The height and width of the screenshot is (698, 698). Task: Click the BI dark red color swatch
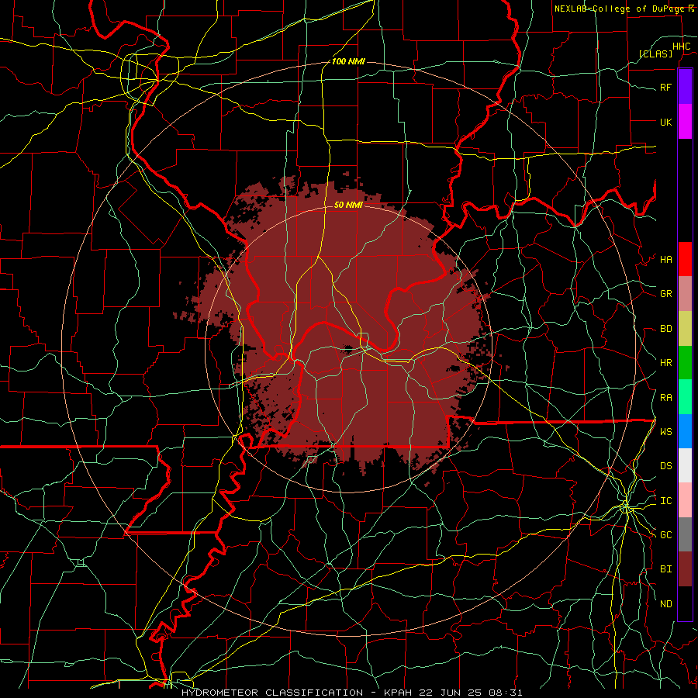pos(685,569)
